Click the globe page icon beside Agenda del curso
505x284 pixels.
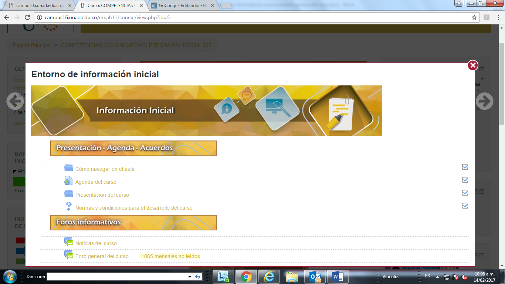pos(68,181)
